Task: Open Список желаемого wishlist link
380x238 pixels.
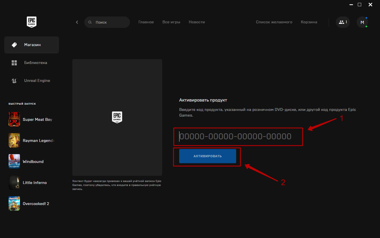Action: [274, 22]
